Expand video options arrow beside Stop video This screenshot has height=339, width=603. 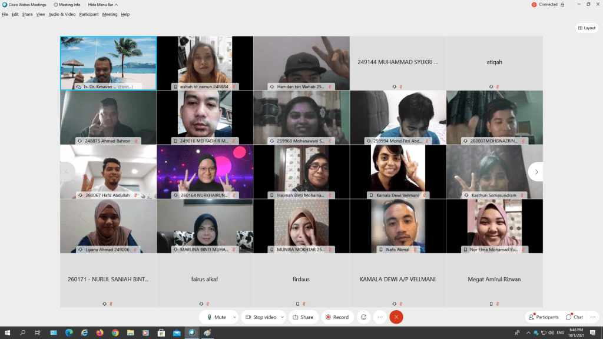tap(282, 317)
